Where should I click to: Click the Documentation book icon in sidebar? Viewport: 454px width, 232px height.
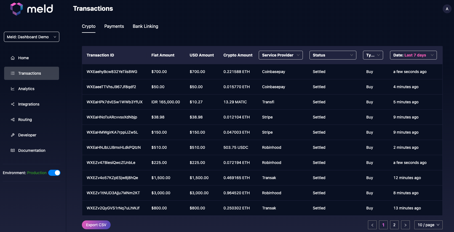pos(13,150)
